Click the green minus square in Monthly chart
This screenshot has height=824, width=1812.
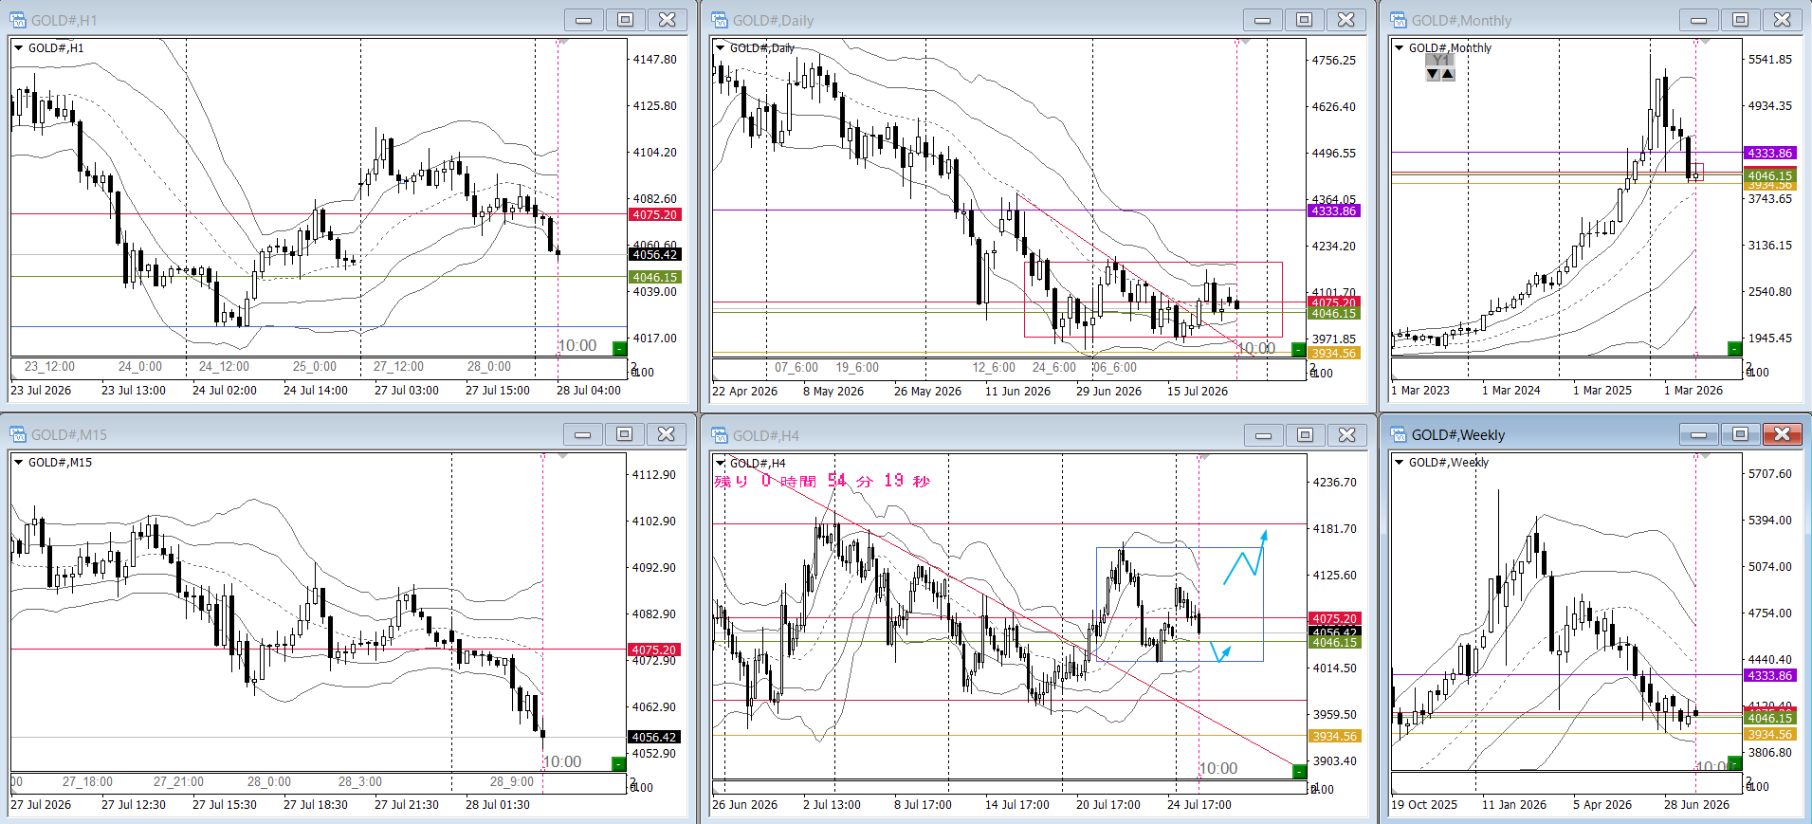coord(1734,349)
